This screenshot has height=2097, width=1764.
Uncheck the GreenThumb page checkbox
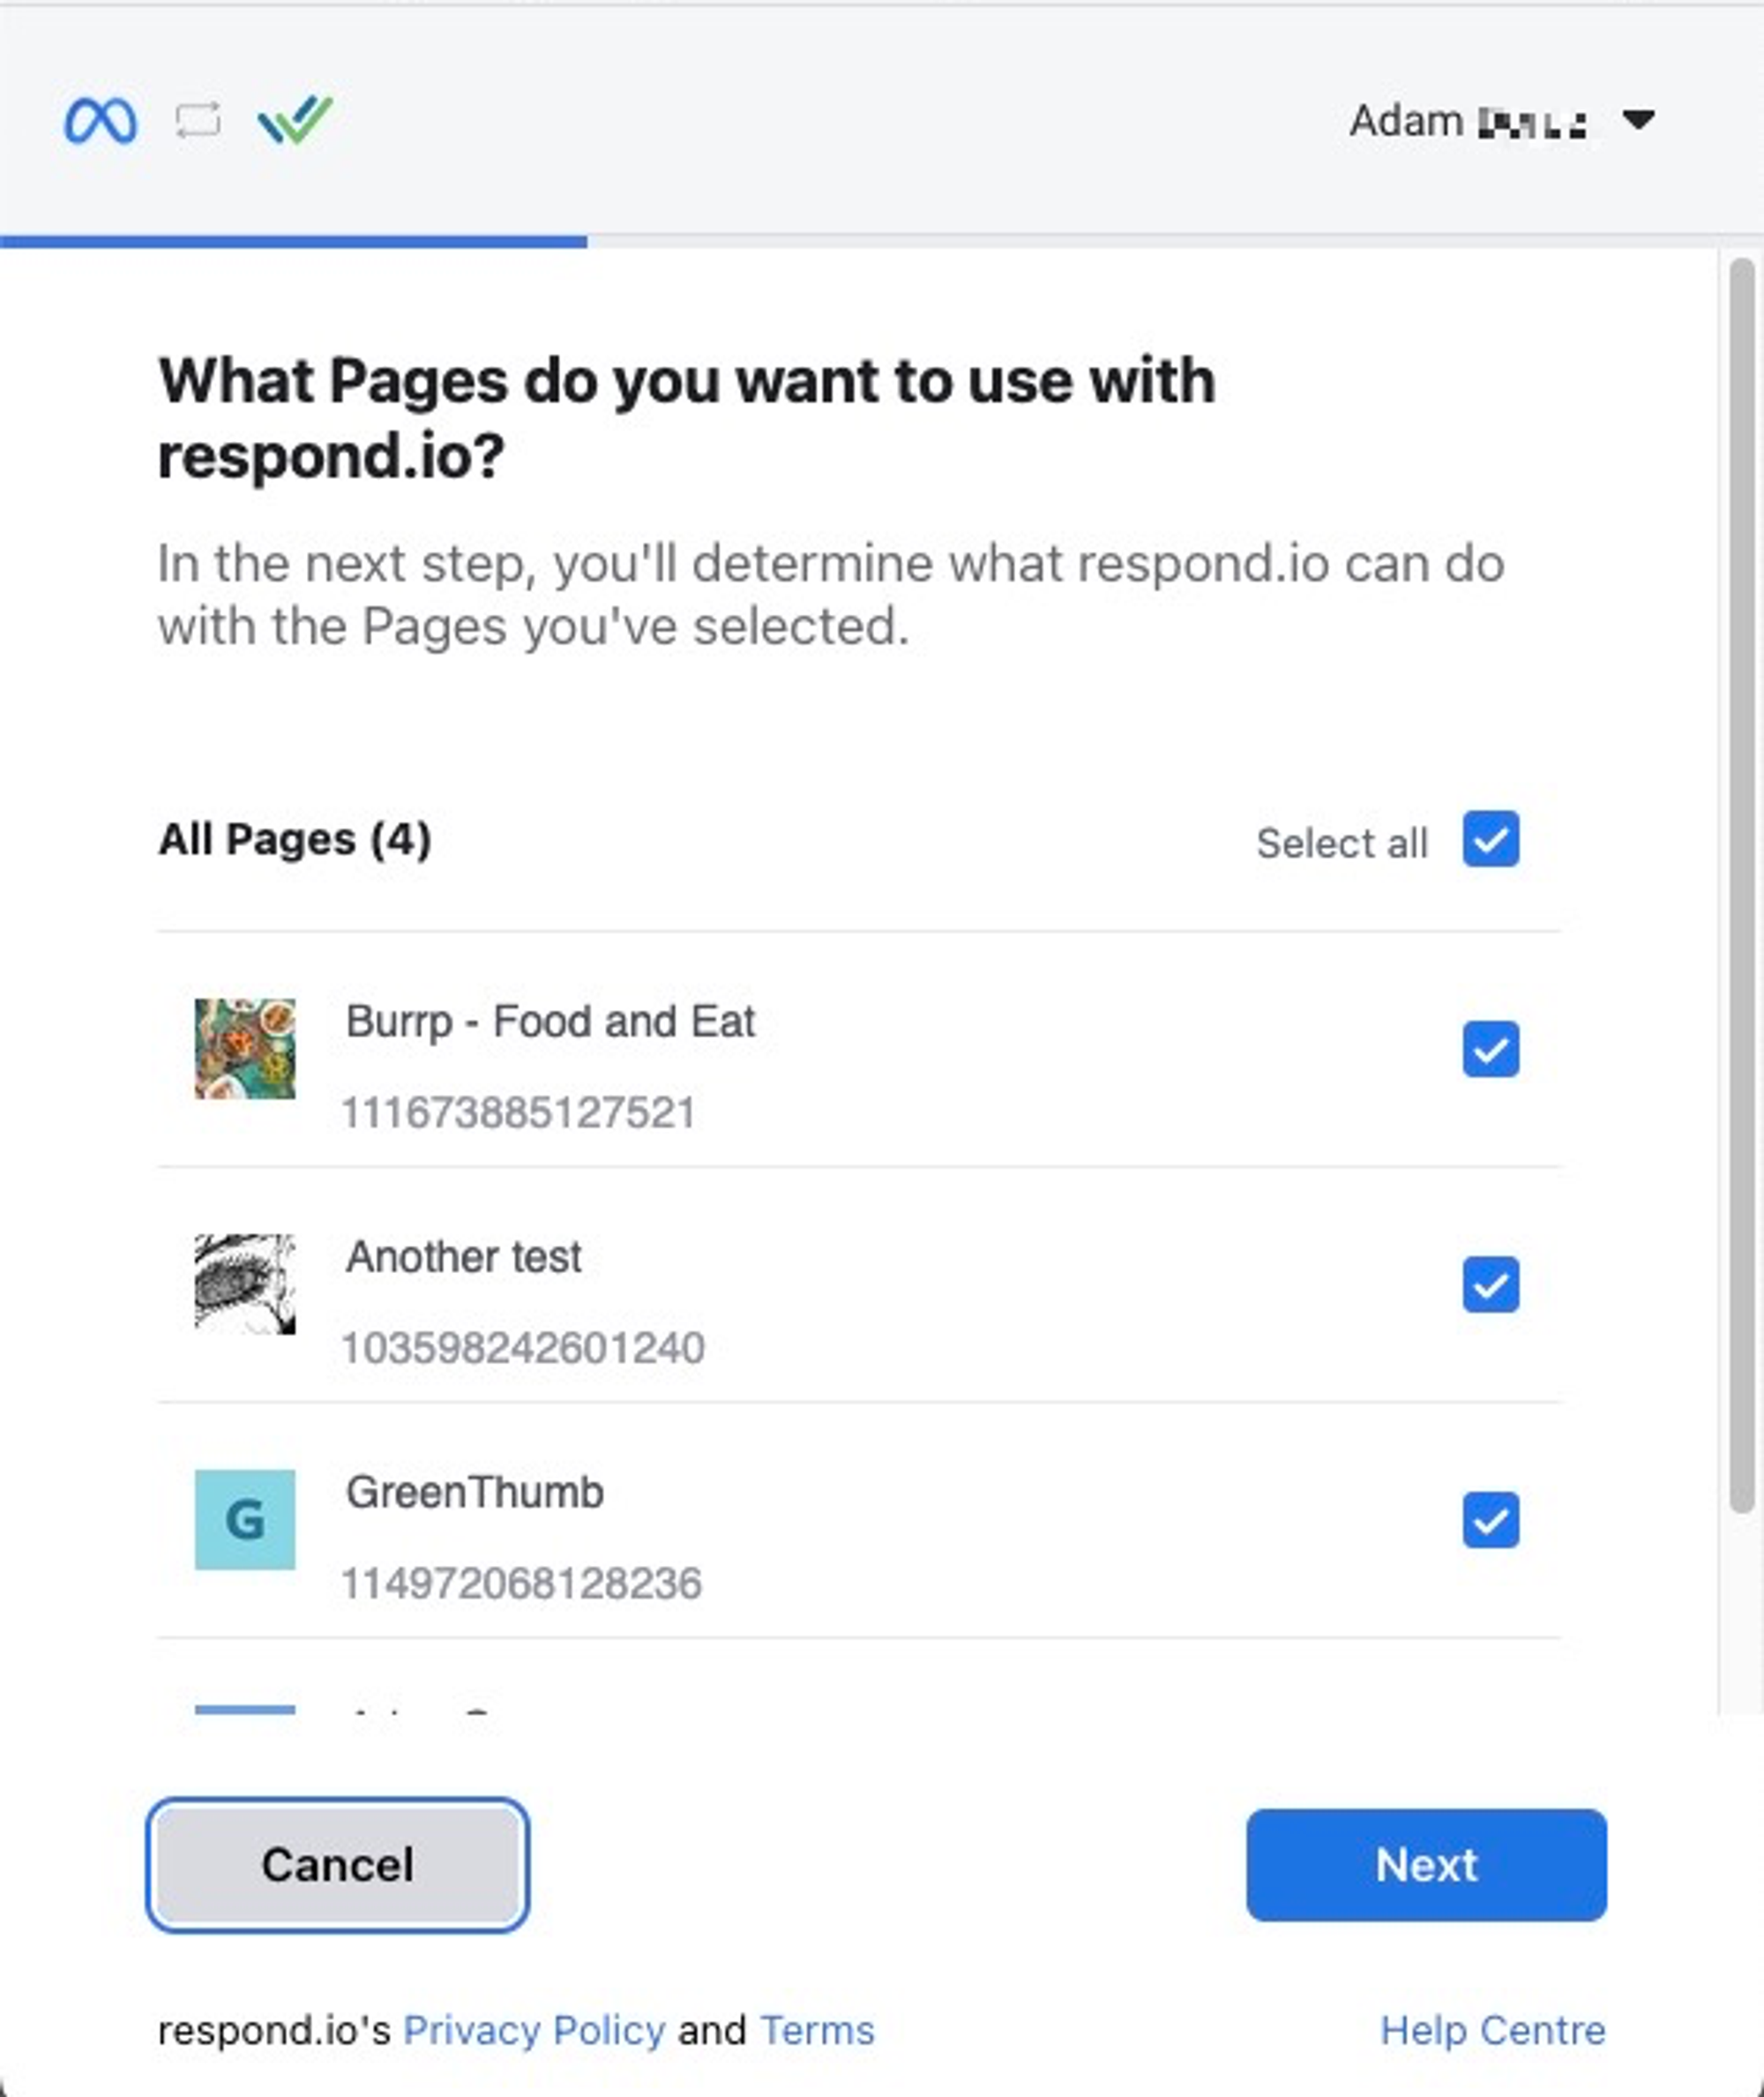tap(1490, 1519)
